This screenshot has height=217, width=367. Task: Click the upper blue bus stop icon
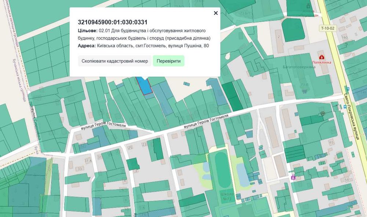[348, 89]
